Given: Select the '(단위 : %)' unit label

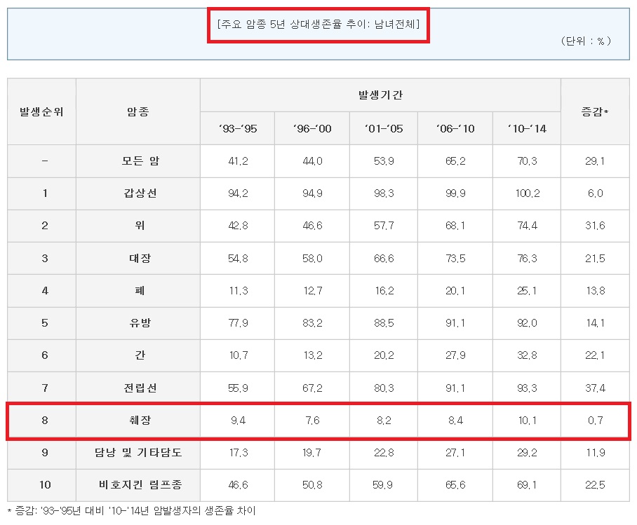Looking at the screenshot, I should pos(586,41).
